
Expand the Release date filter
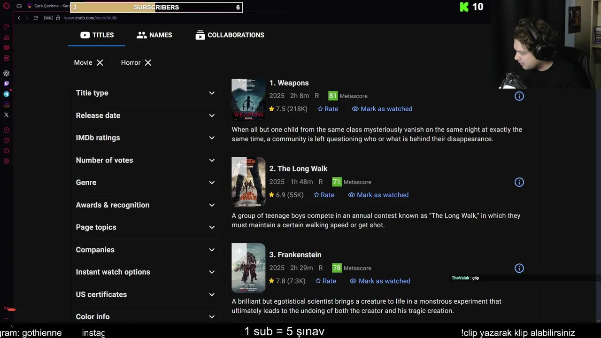[146, 115]
